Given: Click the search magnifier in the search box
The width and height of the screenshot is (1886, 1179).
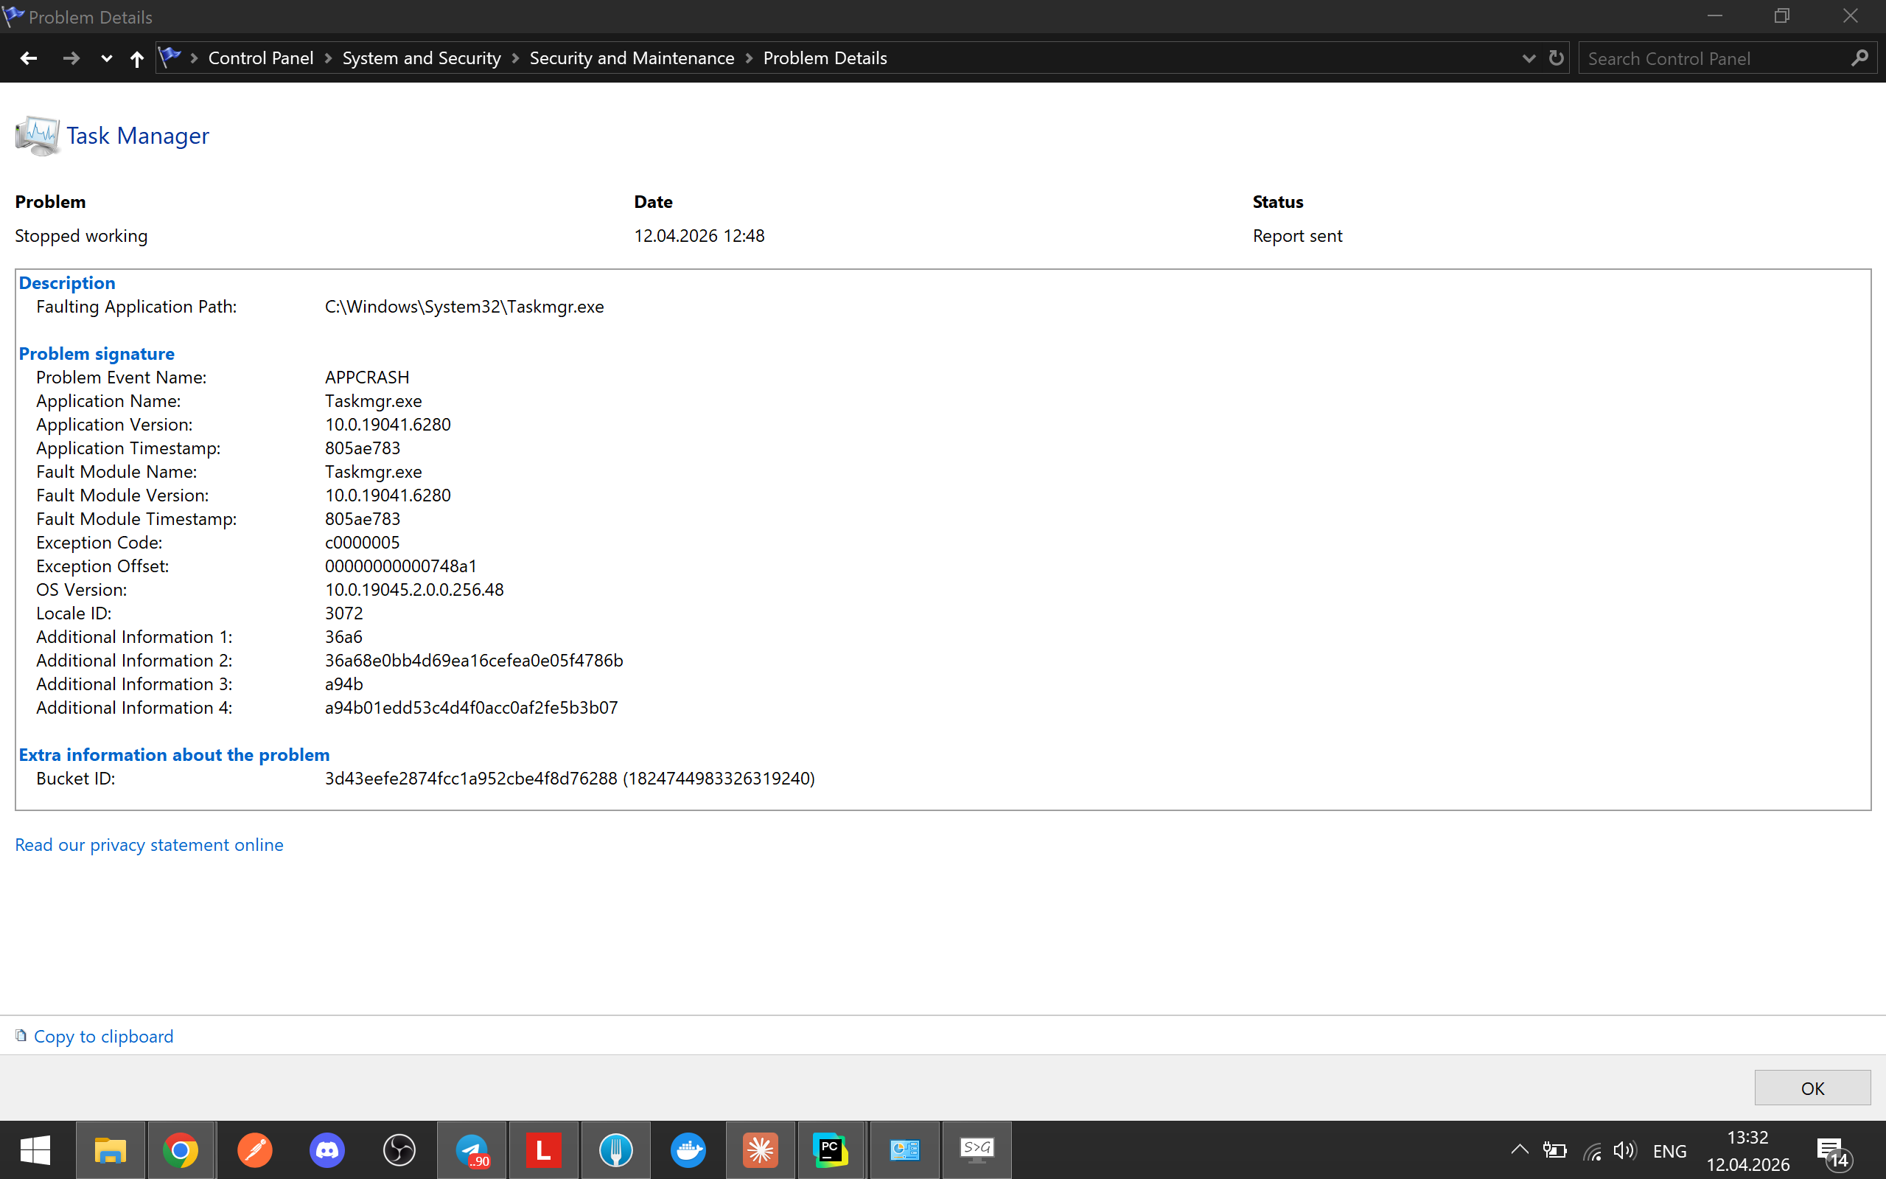Looking at the screenshot, I should (x=1860, y=58).
